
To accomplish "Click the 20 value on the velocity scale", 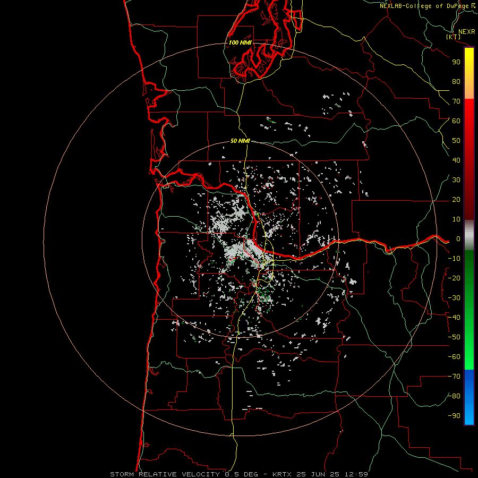I will pos(456,200).
